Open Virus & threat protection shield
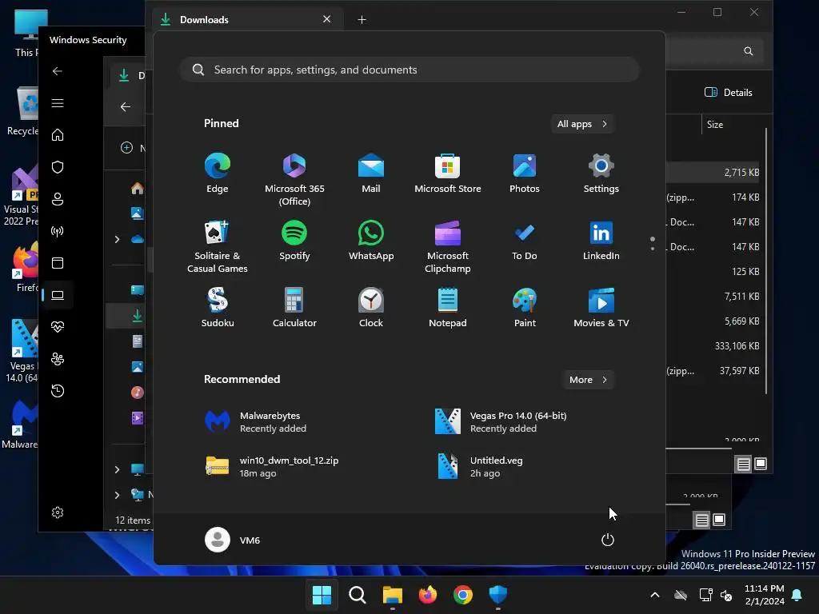 click(x=58, y=167)
